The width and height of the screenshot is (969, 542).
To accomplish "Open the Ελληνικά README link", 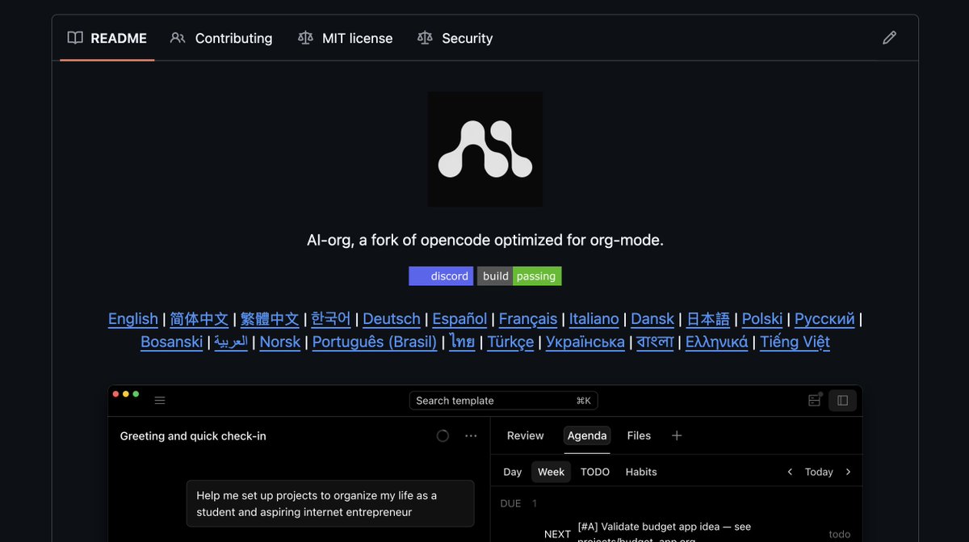I will click(x=717, y=342).
